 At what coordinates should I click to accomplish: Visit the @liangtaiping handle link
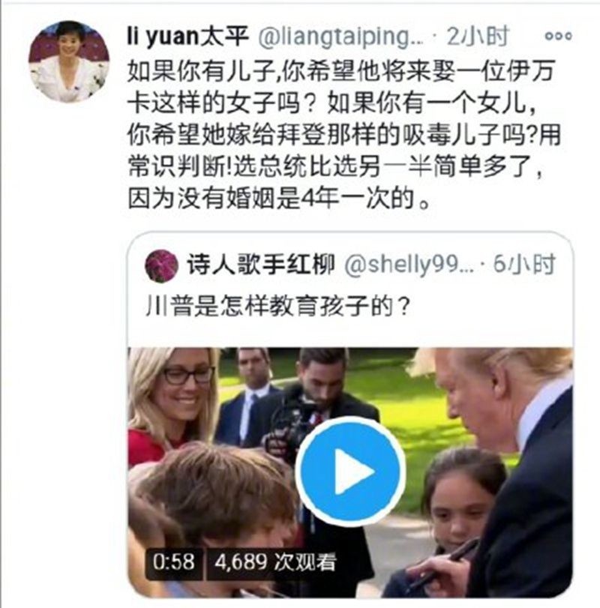(341, 37)
